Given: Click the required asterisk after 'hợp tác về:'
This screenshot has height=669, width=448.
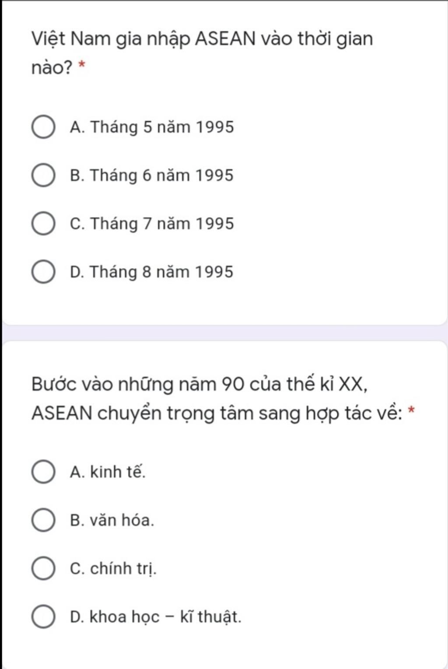Looking at the screenshot, I should 411,410.
